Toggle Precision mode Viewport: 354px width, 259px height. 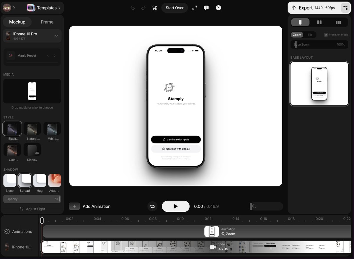pos(336,35)
